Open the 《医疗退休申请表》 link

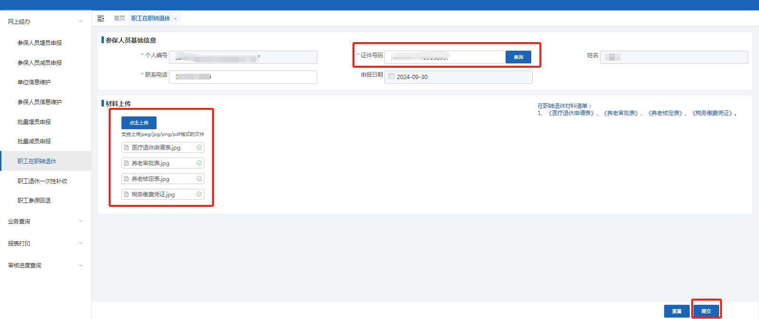pyautogui.click(x=571, y=114)
